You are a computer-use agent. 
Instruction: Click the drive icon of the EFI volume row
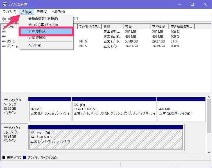point(4,32)
